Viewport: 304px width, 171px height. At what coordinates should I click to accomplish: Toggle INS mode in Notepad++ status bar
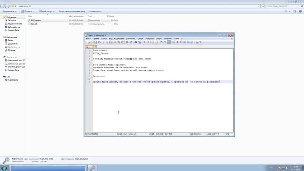[x=228, y=134]
